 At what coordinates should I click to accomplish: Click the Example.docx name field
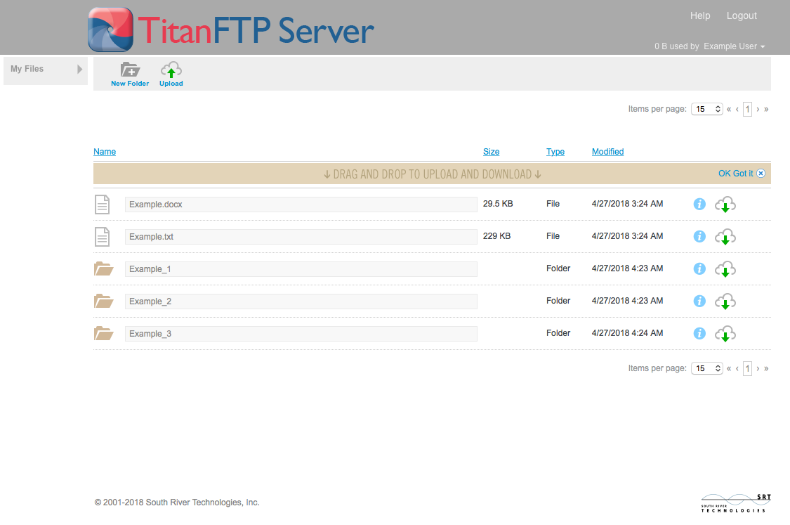(x=301, y=205)
